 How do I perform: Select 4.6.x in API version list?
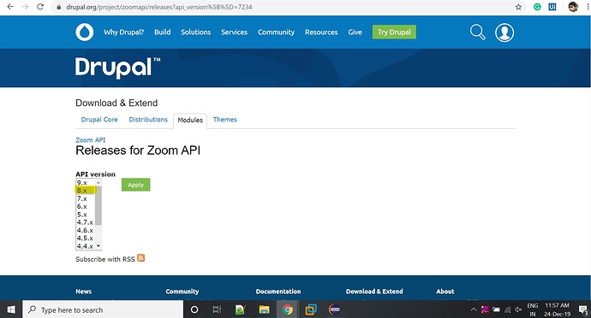85,230
